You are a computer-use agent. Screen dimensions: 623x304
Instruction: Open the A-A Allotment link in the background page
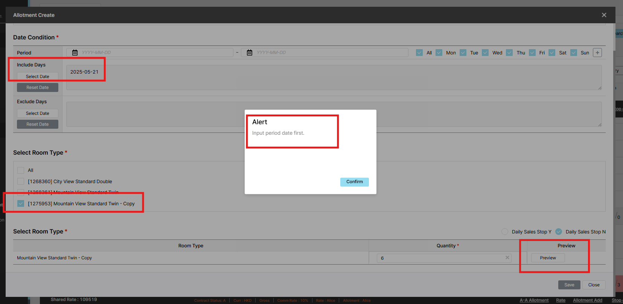534,300
